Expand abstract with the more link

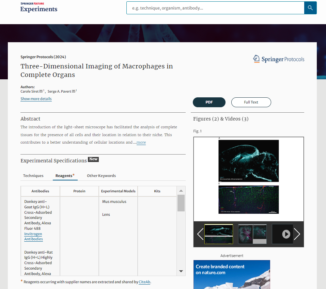click(x=141, y=142)
